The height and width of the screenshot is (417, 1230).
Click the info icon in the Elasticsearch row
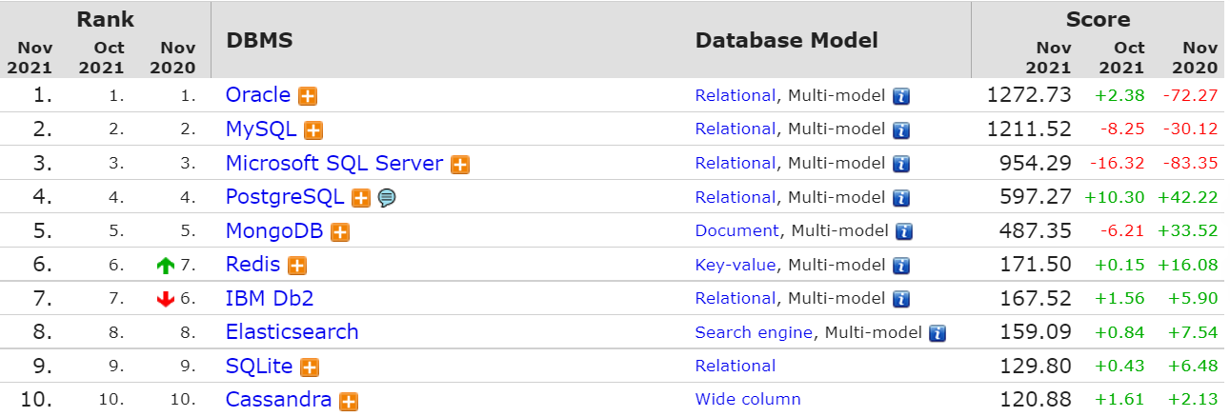click(938, 333)
